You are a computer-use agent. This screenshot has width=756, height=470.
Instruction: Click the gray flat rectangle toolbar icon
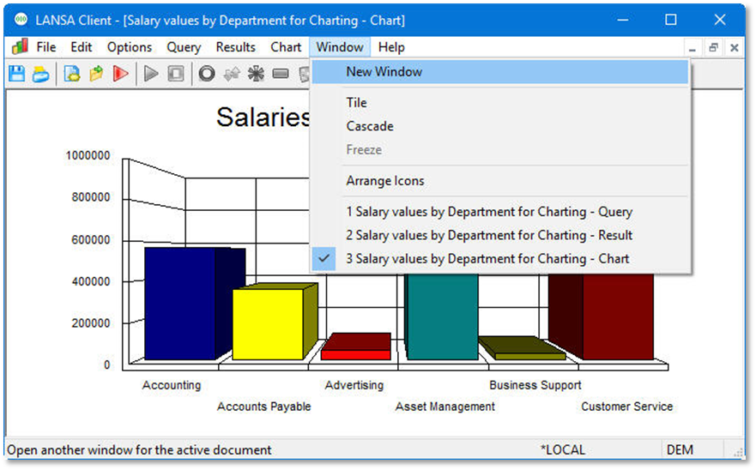[281, 74]
